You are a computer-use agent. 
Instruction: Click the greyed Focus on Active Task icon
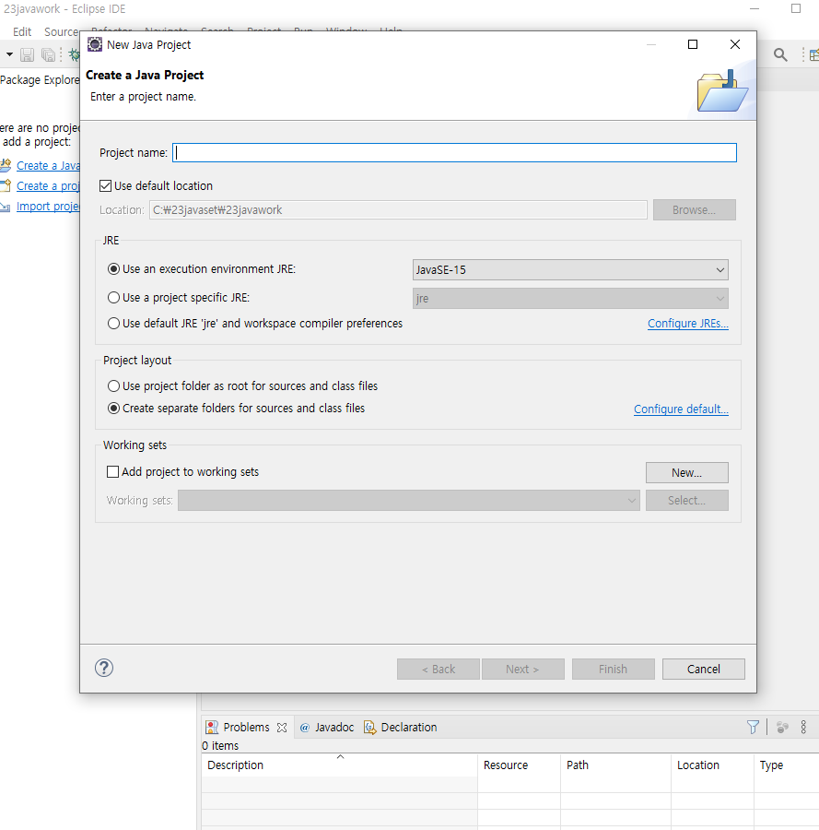point(782,728)
